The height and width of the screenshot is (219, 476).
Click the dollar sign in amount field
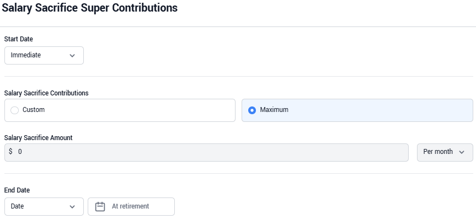10,152
